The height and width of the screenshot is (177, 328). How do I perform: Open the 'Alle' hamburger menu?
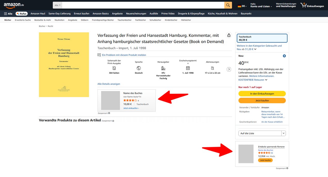click(8, 14)
